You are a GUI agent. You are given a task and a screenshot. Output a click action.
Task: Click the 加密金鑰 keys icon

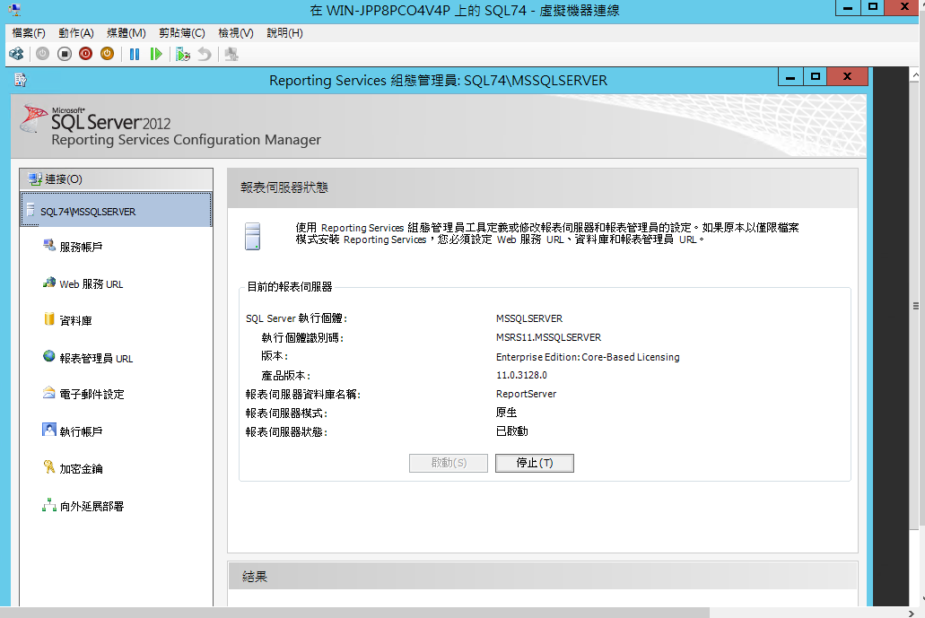[49, 467]
